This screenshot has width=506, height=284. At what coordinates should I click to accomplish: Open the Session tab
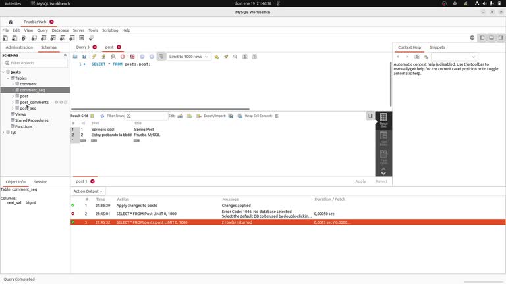pyautogui.click(x=41, y=182)
